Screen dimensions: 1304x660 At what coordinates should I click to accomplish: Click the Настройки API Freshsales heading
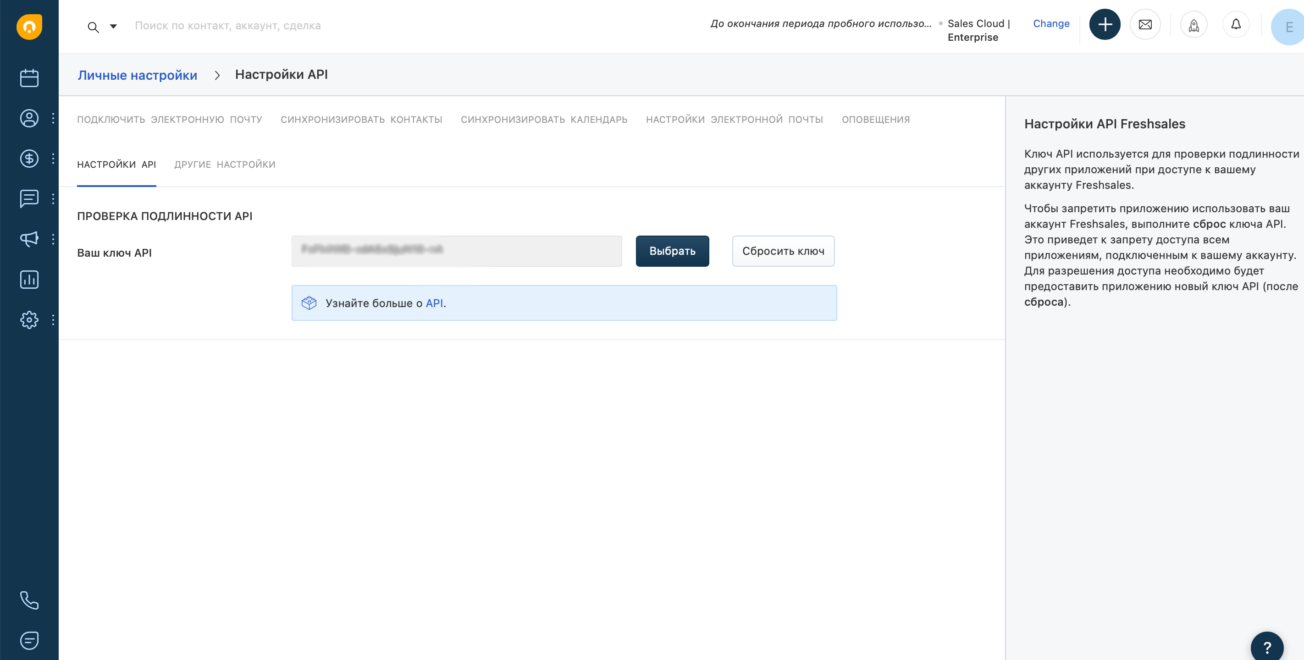pos(1105,124)
